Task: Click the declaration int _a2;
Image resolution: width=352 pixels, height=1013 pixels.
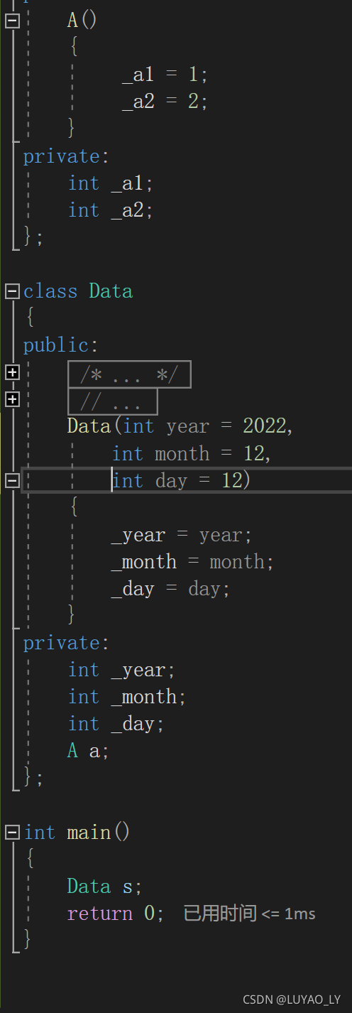Action: (111, 210)
